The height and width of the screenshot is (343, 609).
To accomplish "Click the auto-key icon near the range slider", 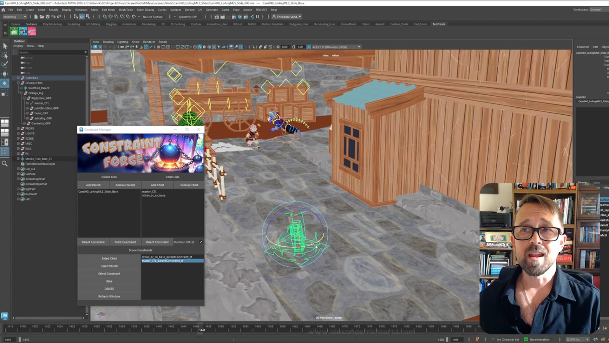I will [477, 340].
